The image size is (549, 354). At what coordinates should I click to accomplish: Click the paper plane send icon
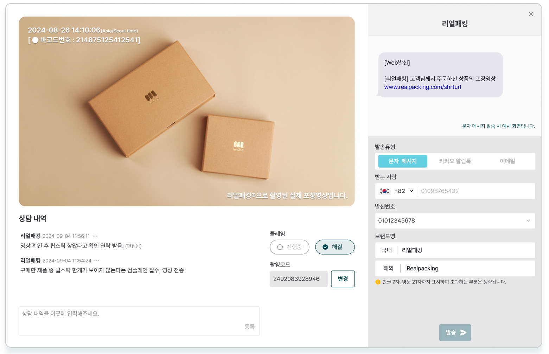(463, 333)
